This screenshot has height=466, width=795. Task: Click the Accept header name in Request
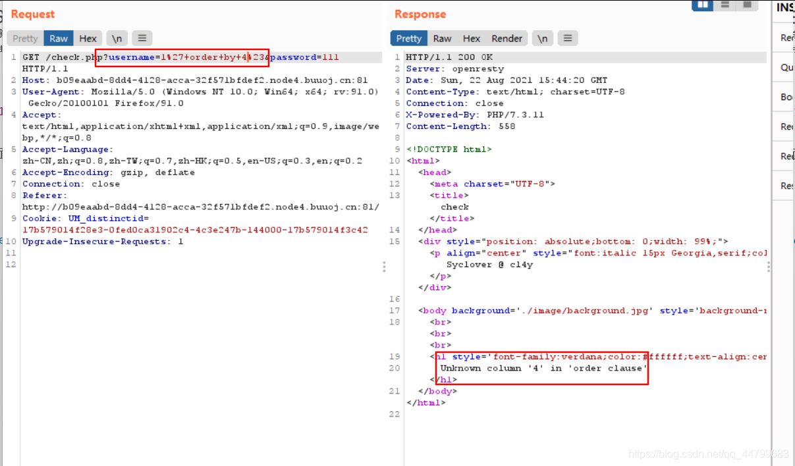[41, 115]
